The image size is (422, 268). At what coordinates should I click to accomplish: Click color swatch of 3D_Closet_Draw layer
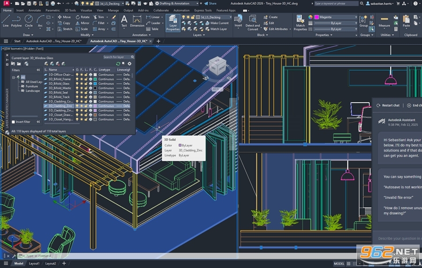click(x=95, y=115)
